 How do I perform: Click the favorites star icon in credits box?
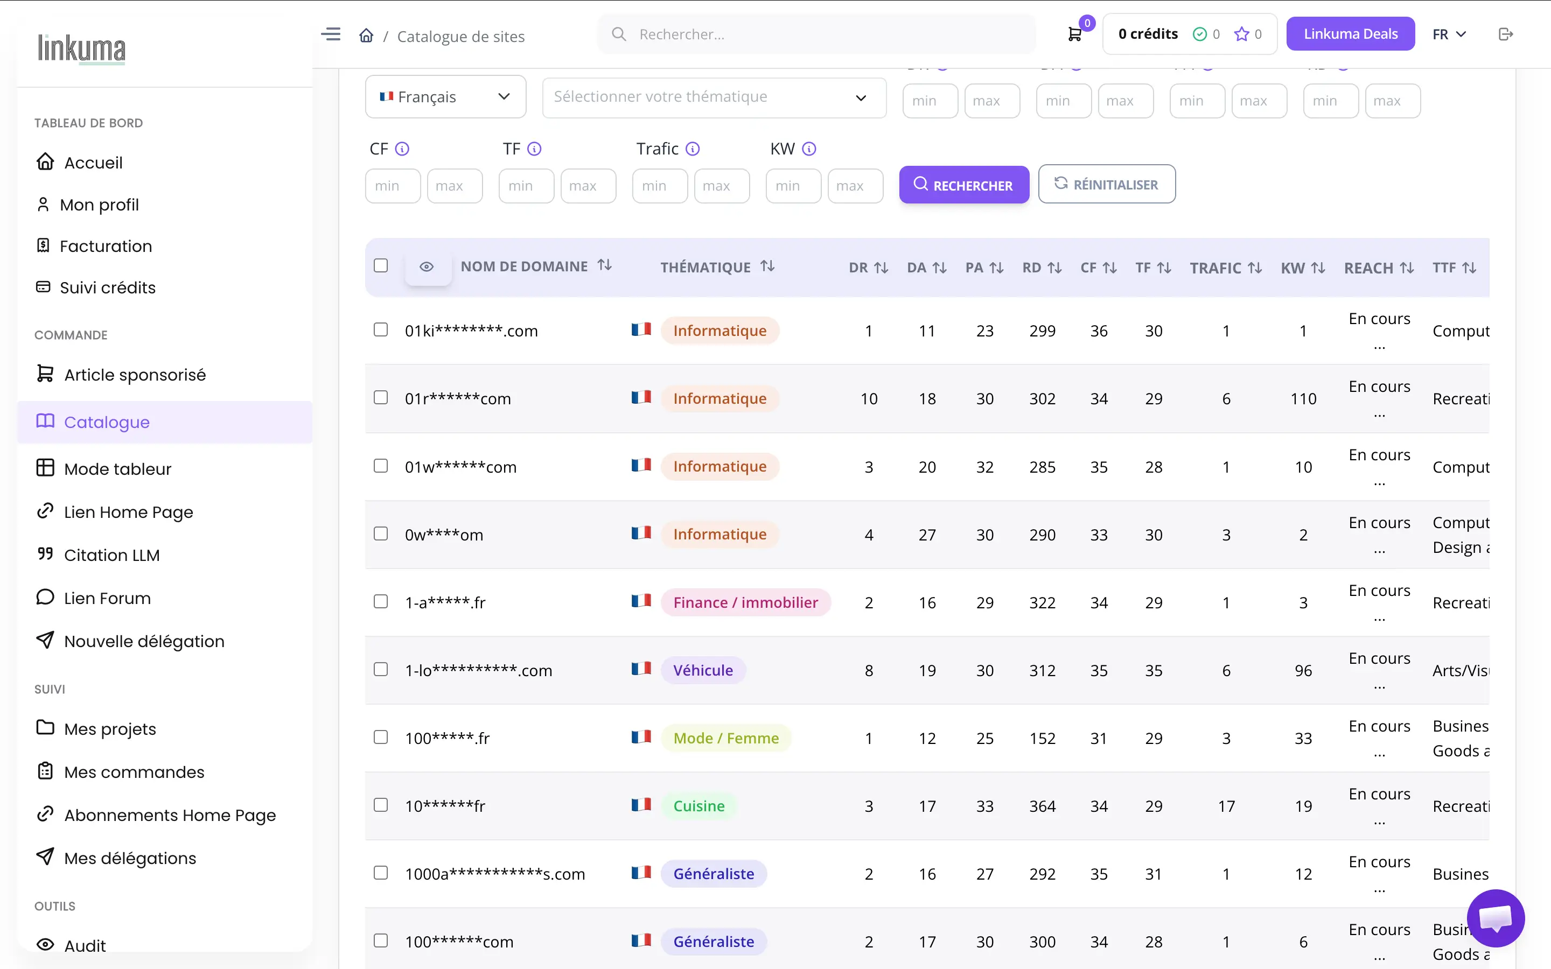(x=1241, y=34)
